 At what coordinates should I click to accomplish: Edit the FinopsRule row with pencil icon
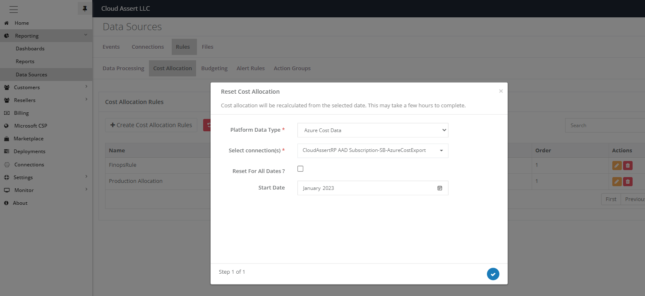pos(617,166)
